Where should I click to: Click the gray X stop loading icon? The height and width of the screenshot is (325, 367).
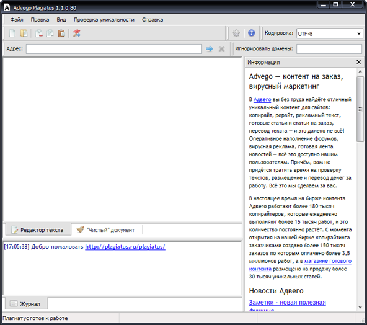(221, 49)
